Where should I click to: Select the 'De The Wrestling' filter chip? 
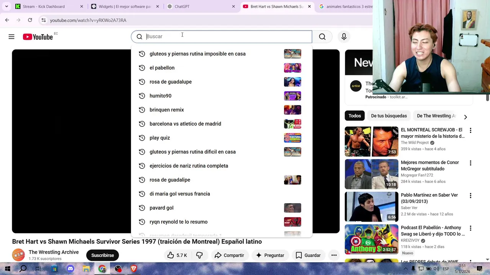pyautogui.click(x=436, y=116)
